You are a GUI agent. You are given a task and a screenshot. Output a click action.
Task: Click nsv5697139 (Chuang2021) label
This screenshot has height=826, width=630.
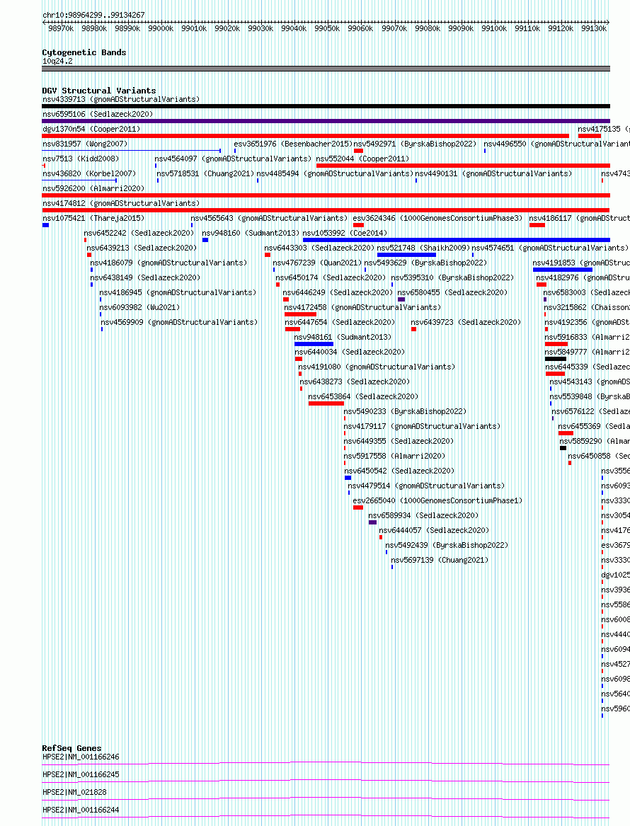pos(440,559)
